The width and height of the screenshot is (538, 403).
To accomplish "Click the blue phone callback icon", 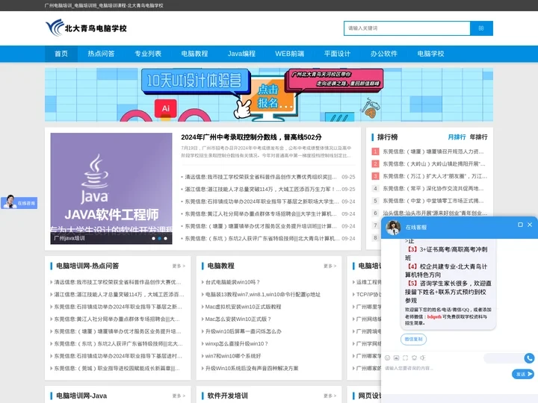I will (529, 358).
